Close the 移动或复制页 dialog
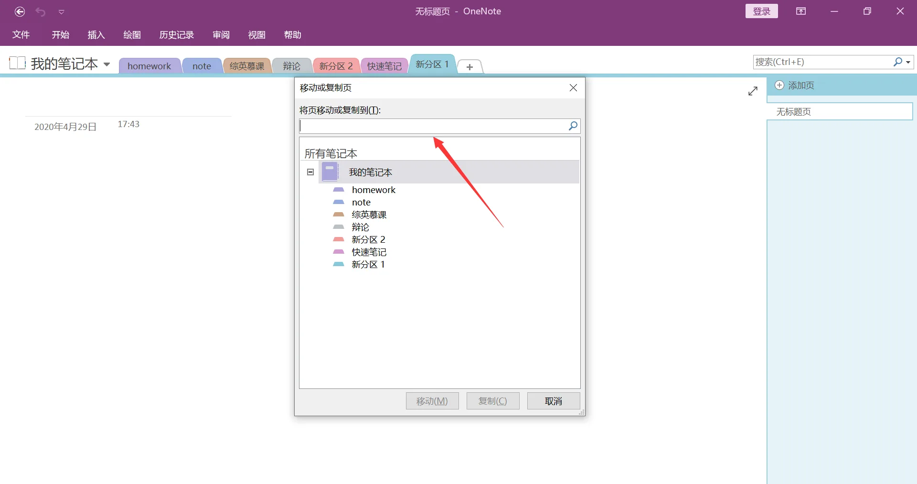 point(574,88)
